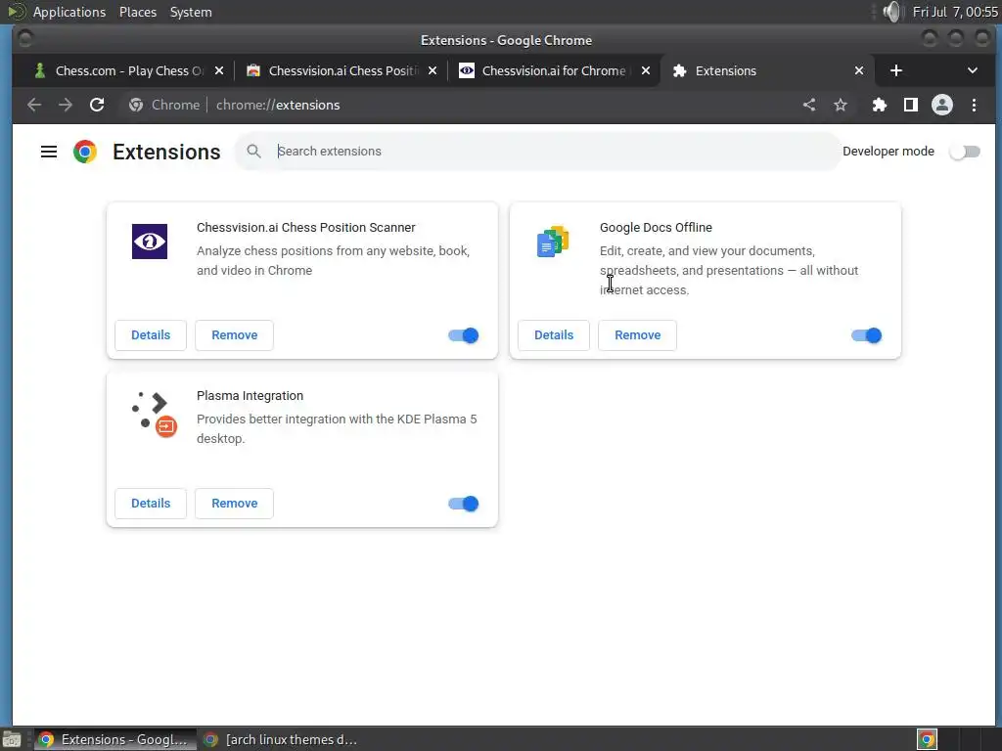Image resolution: width=1002 pixels, height=751 pixels.
Task: Open the Extensions hamburger main menu
Action: 49,152
